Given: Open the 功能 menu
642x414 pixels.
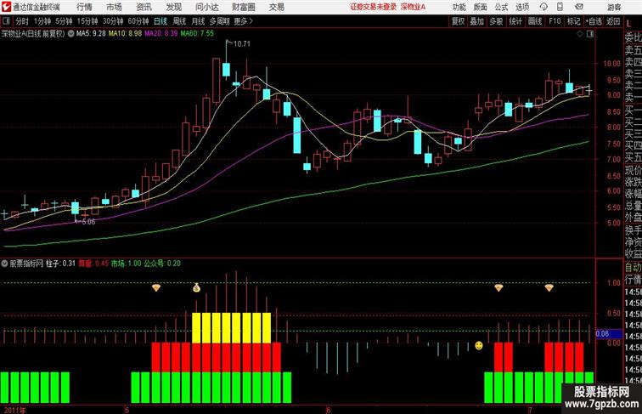Looking at the screenshot, I should coord(459,7).
